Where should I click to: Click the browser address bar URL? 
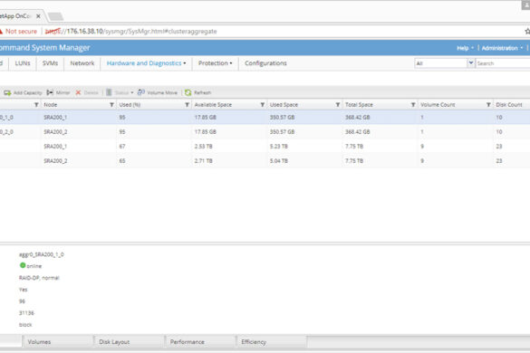click(130, 32)
